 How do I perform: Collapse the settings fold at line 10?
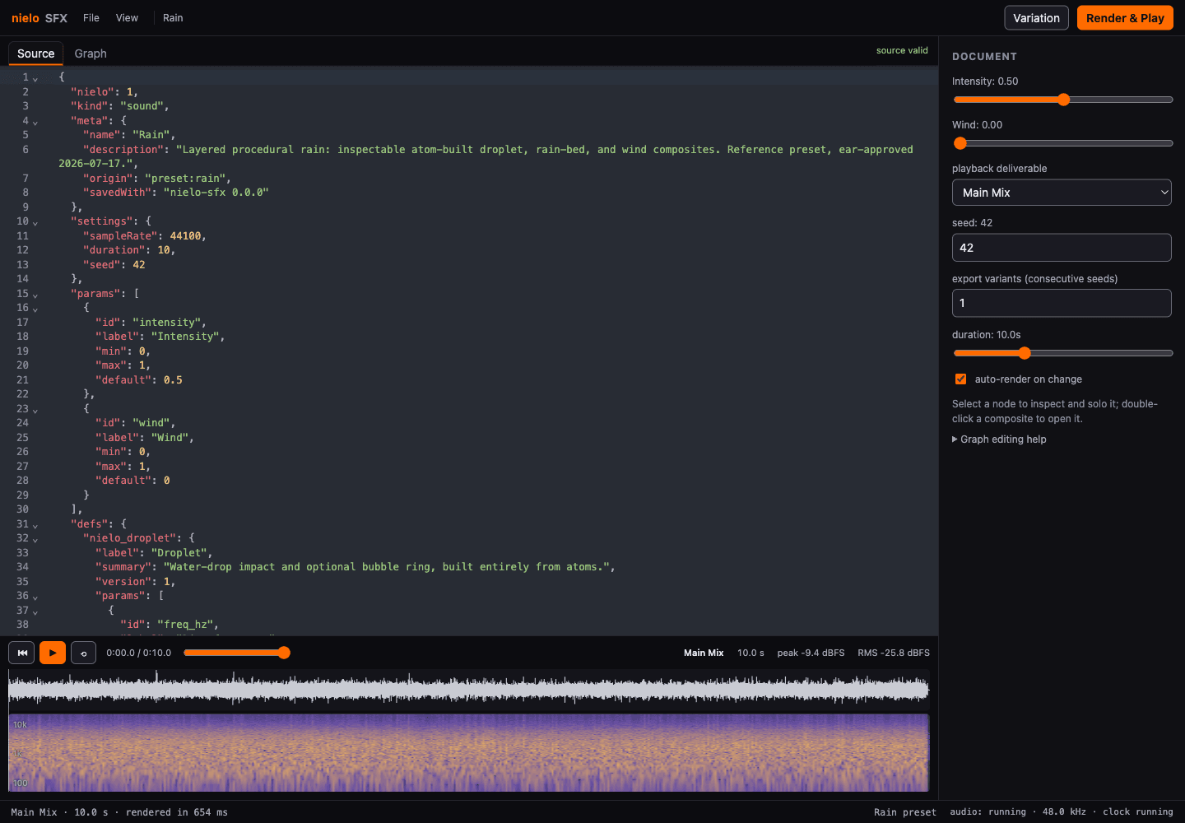click(x=35, y=222)
